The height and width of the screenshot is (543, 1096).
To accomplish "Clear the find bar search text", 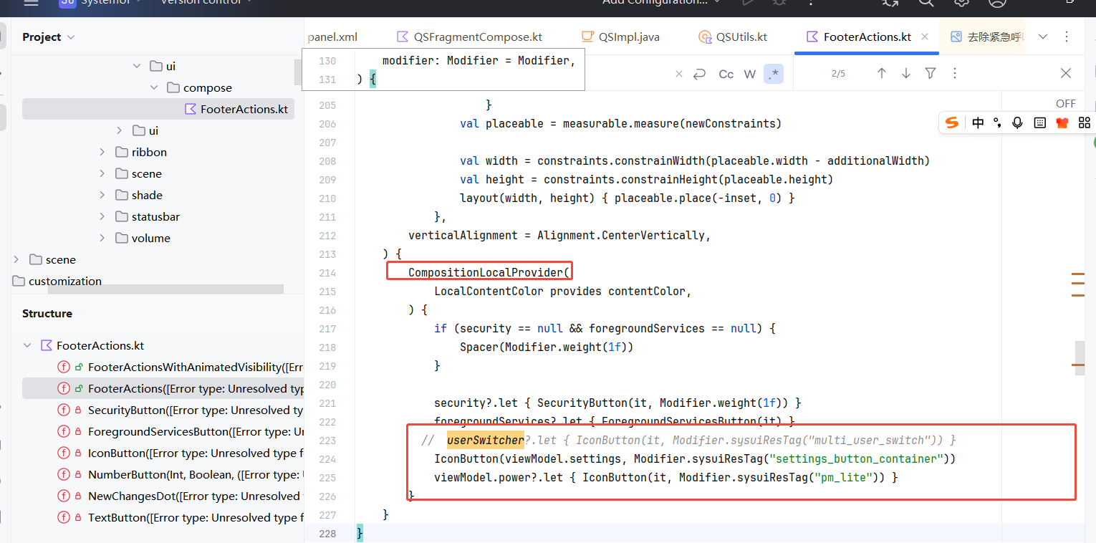I will 679,74.
